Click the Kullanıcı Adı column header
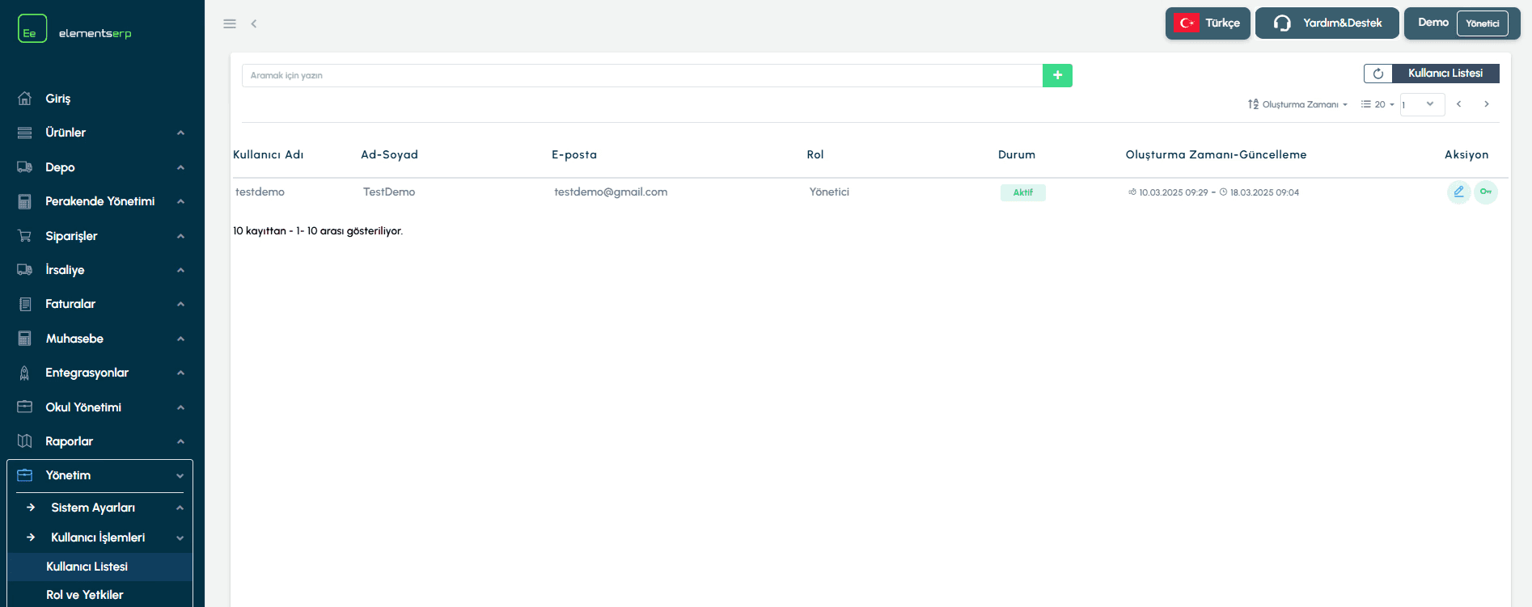The width and height of the screenshot is (1532, 607). tap(269, 154)
